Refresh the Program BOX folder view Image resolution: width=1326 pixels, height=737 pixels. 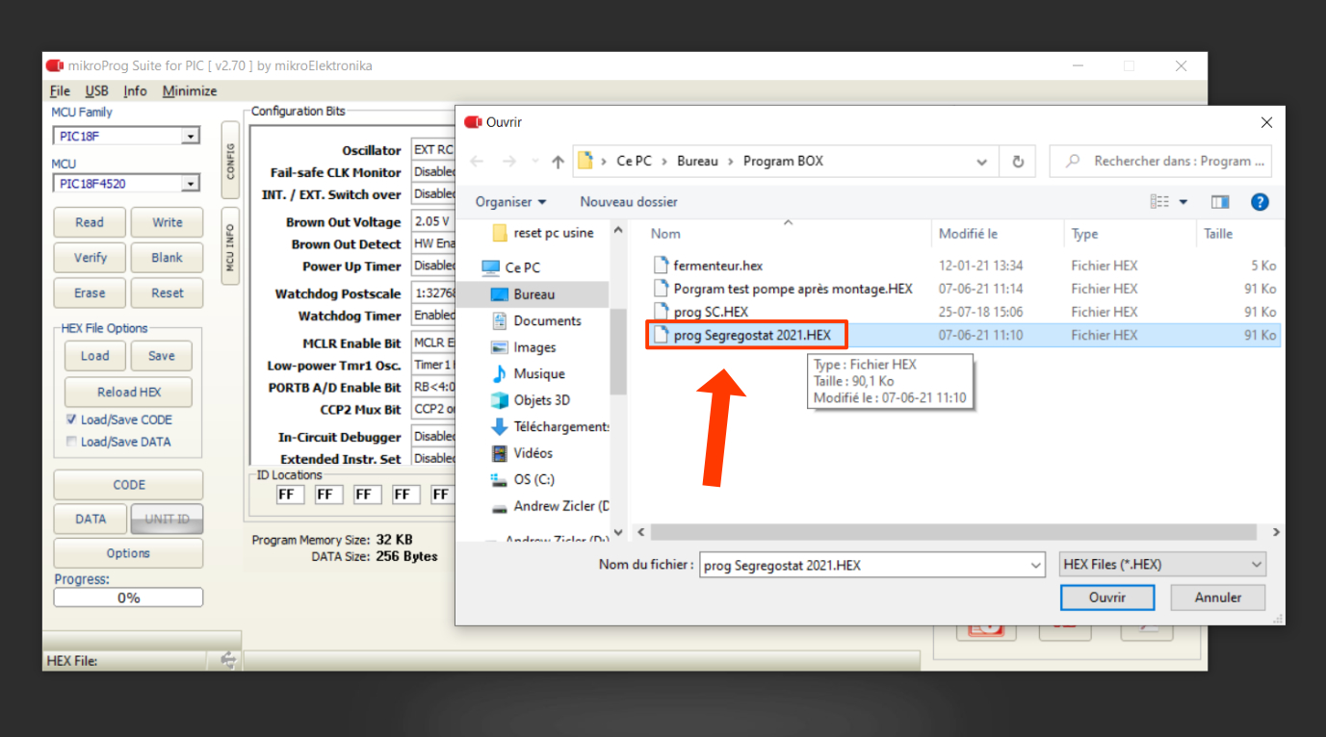pyautogui.click(x=1018, y=162)
